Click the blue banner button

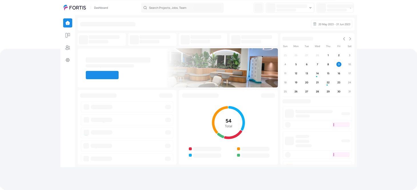click(102, 75)
